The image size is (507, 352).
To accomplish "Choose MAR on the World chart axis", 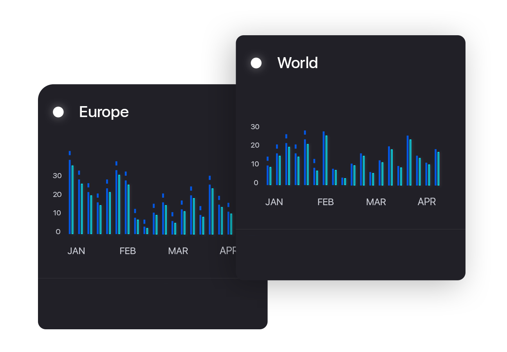I will [376, 202].
